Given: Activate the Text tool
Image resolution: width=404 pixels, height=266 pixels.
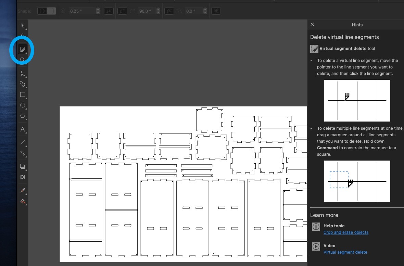Looking at the screenshot, I should [x=23, y=129].
